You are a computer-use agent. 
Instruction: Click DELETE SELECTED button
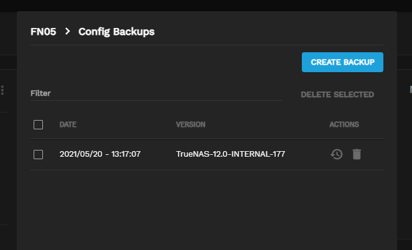(337, 95)
